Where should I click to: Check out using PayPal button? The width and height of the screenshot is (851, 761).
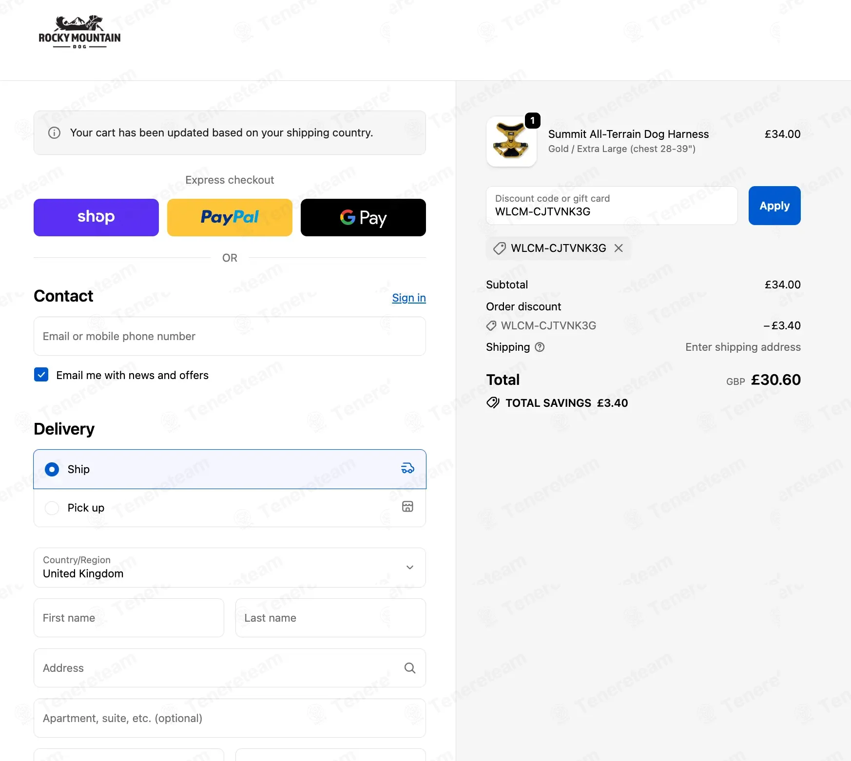(230, 217)
